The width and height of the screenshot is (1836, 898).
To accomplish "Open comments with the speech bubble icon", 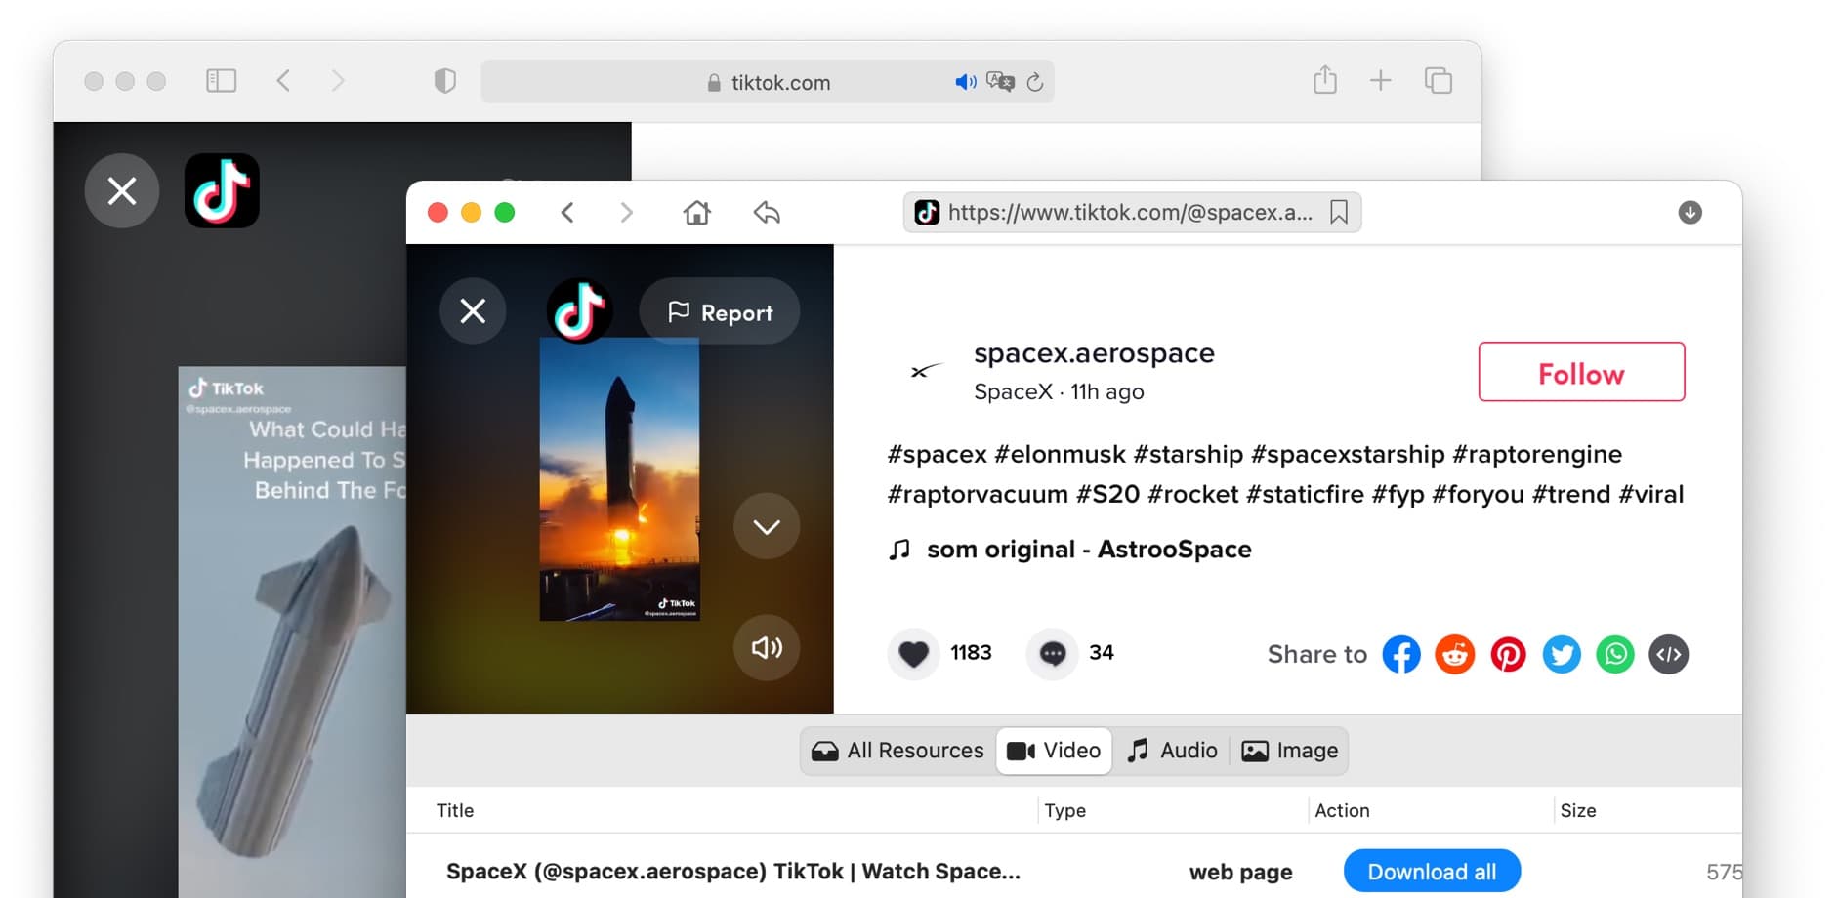I will [x=1052, y=653].
